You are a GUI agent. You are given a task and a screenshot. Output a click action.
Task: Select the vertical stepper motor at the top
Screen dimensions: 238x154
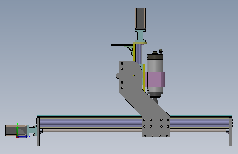[140, 19]
